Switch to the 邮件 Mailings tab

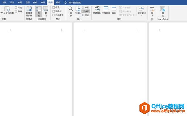coord(35,3)
